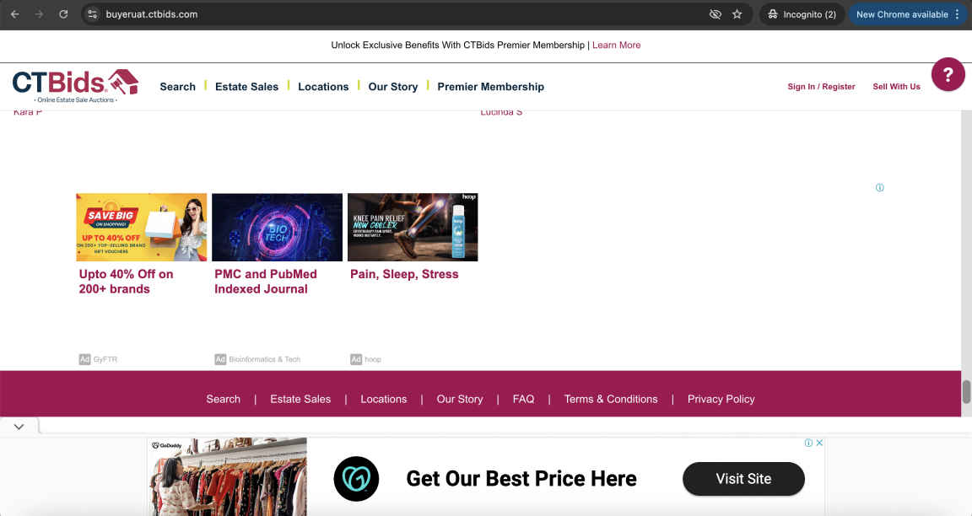Viewport: 972px width, 516px height.
Task: Click the Learn More link
Action: click(x=616, y=45)
